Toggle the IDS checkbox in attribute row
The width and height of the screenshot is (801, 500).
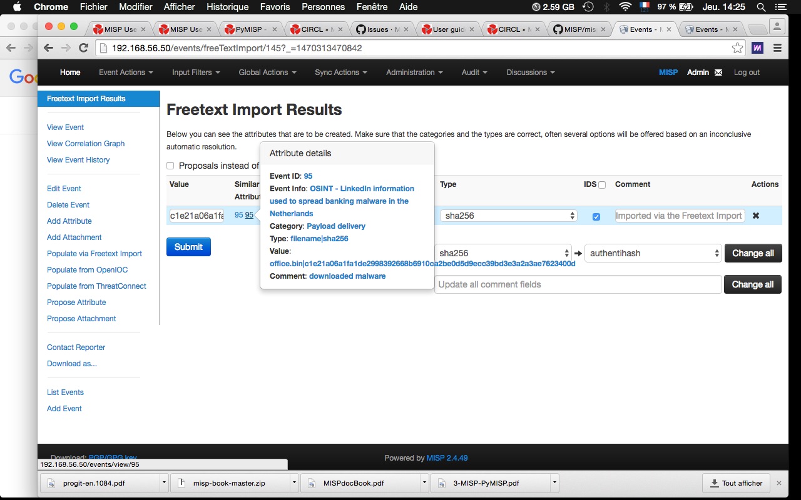pyautogui.click(x=596, y=216)
